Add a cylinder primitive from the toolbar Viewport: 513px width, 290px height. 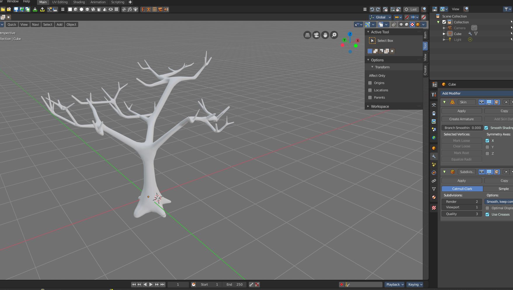(x=99, y=9)
